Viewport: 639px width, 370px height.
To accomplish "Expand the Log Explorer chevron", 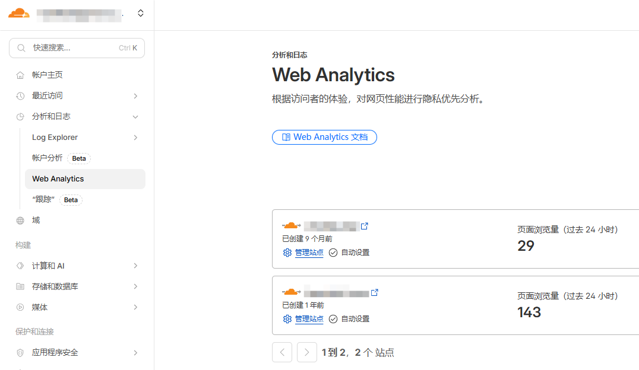I will point(135,138).
